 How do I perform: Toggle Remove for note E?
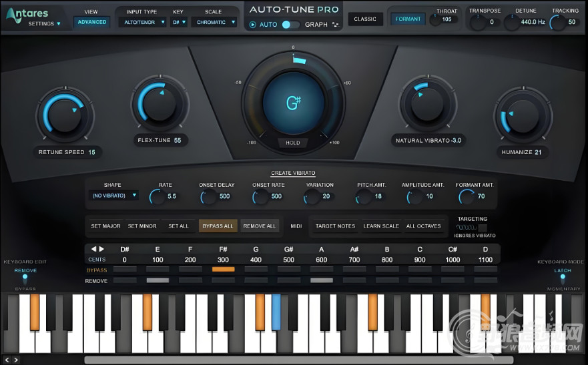point(158,280)
